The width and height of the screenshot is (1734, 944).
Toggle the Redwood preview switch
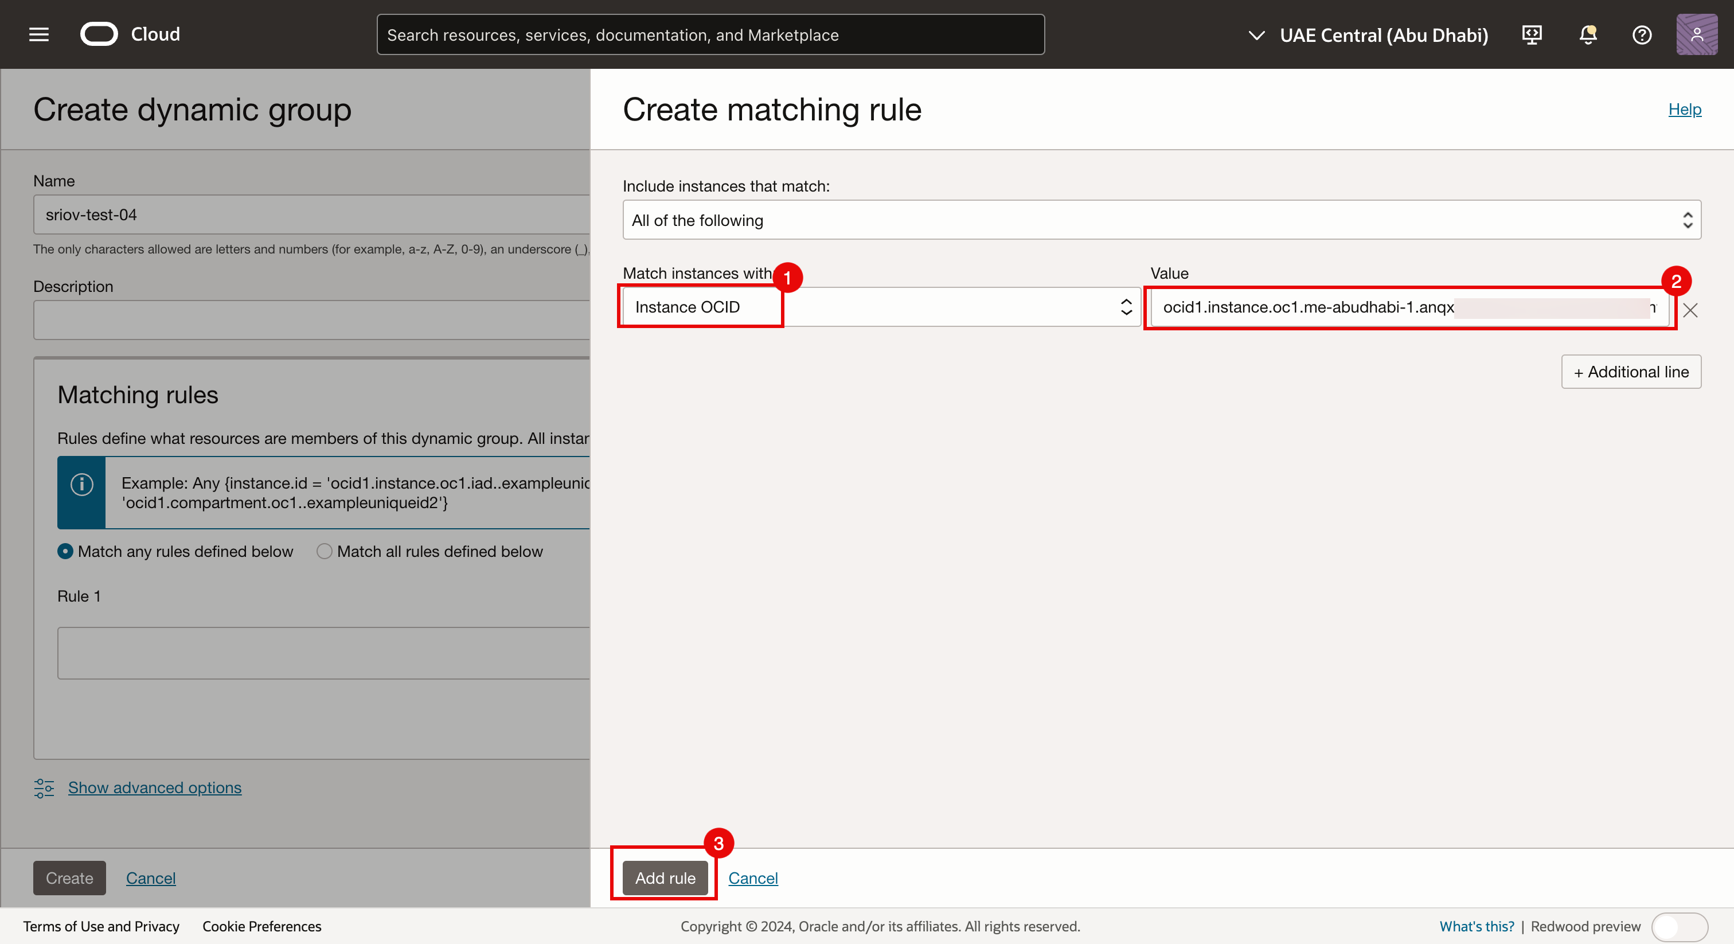1679,926
